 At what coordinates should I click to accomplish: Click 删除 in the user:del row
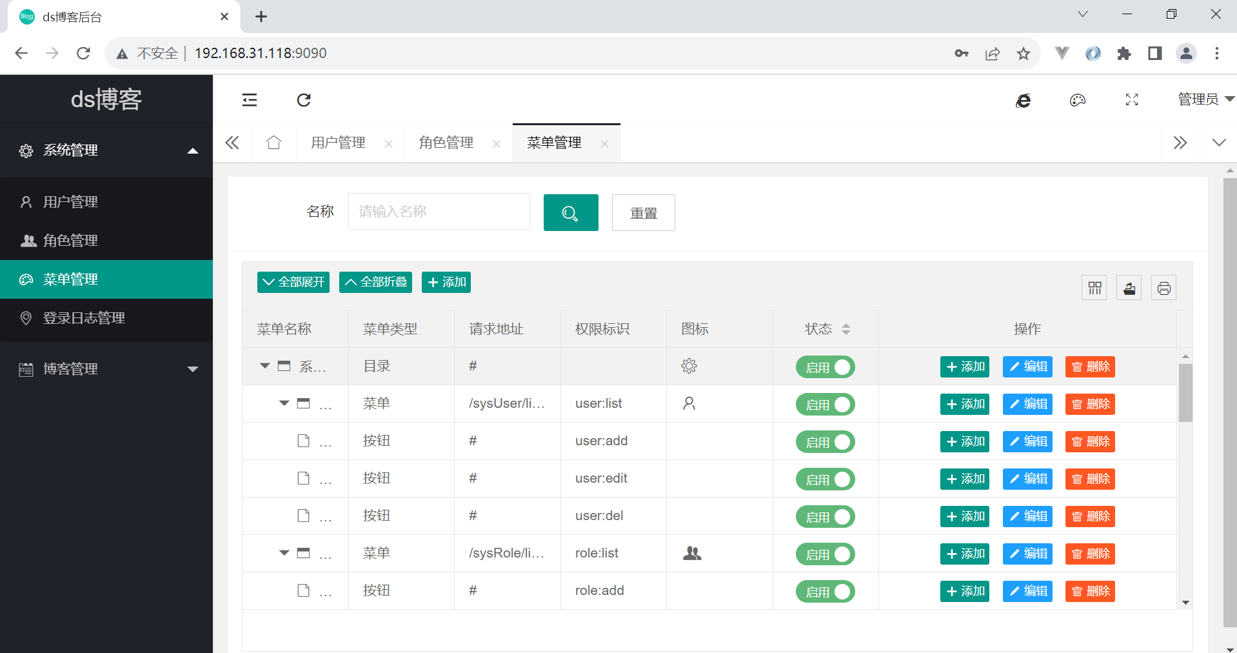pyautogui.click(x=1090, y=516)
